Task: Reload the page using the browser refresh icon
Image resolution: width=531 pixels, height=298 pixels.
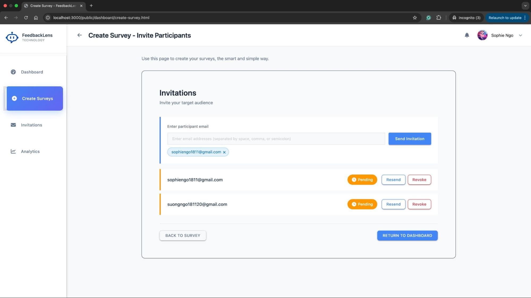Action: tap(26, 18)
